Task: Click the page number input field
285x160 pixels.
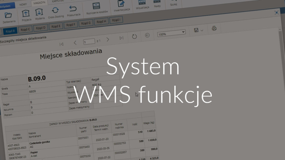Action: pyautogui.click(x=89, y=42)
